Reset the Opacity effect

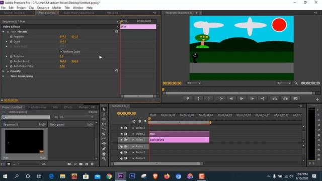(116, 71)
